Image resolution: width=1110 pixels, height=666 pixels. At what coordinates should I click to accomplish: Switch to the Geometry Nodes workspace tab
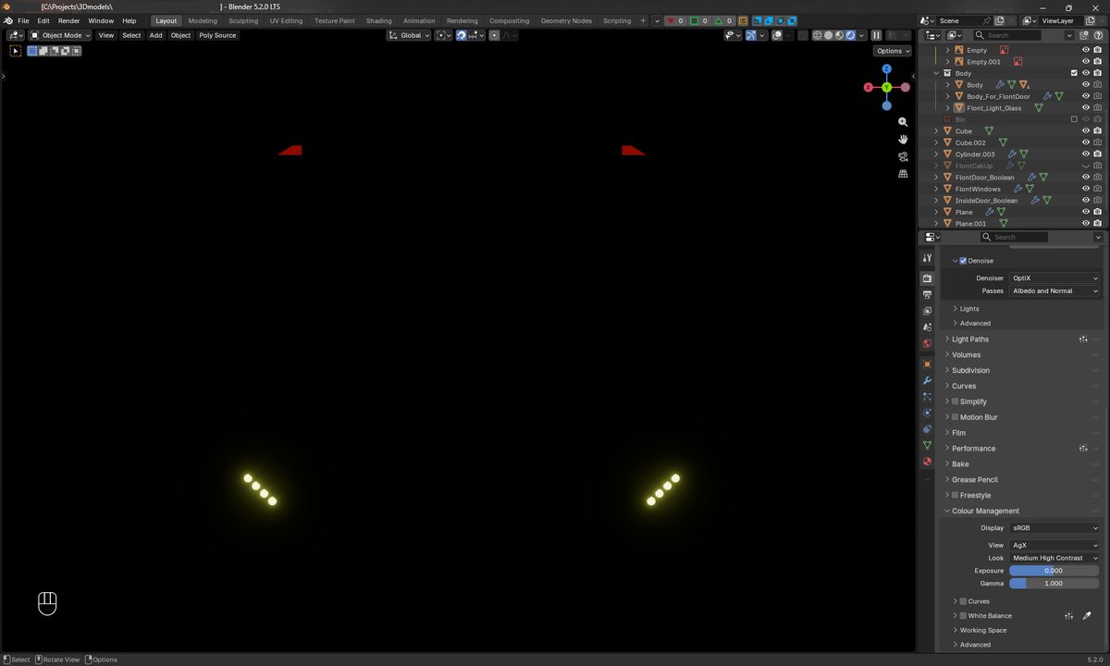(566, 20)
